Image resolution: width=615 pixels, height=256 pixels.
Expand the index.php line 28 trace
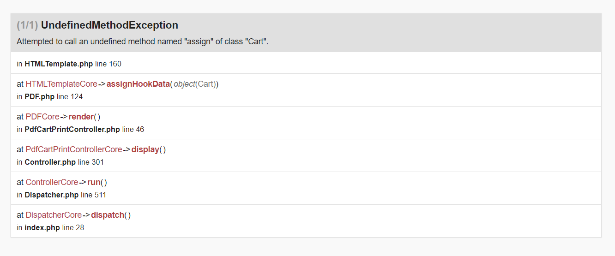[50, 228]
